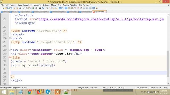The width and height of the screenshot is (170, 95).
Task: Undo last edit with green arrow icon
Action: point(33,8)
